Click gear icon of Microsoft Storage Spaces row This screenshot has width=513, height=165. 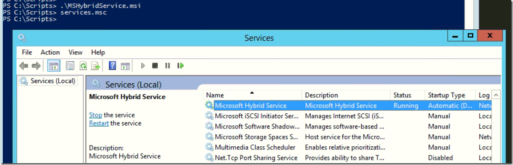[209, 137]
